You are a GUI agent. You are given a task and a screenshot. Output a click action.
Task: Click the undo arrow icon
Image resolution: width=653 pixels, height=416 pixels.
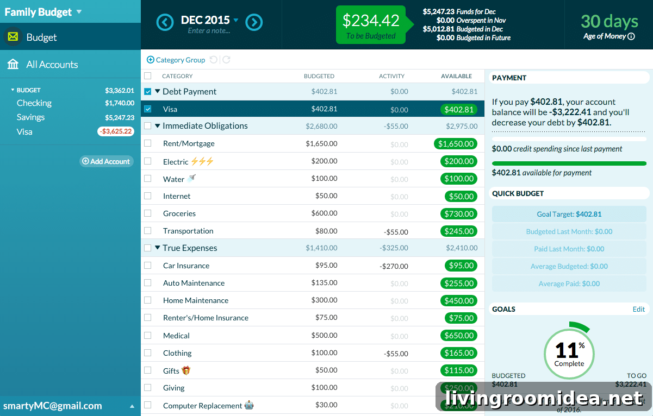coord(214,60)
